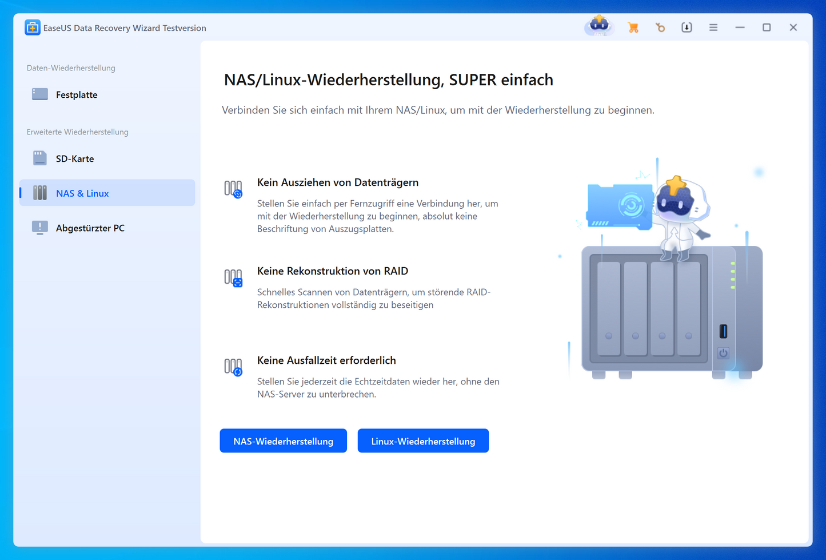Click the orange shopping cart icon
The height and width of the screenshot is (560, 826).
pos(633,27)
